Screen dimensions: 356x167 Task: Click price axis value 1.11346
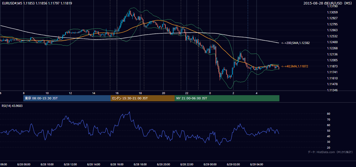(x=333, y=90)
